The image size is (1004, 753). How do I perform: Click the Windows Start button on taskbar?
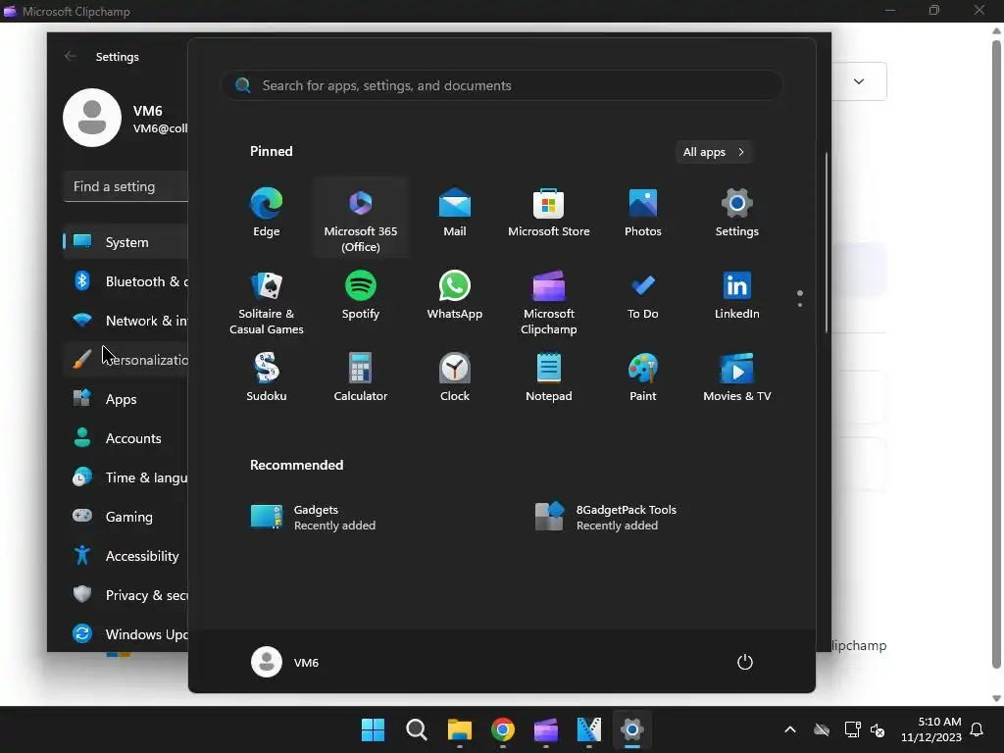point(373,729)
